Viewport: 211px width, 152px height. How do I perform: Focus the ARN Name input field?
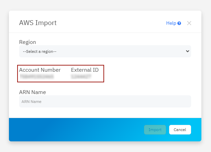click(105, 102)
